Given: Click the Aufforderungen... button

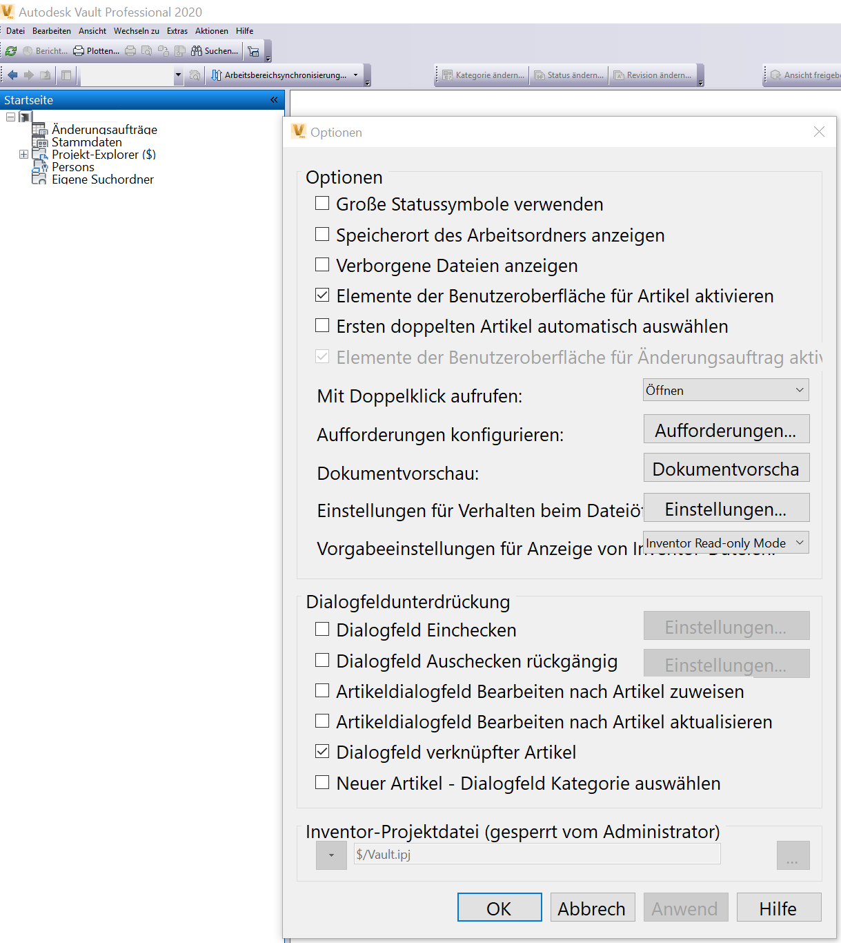Looking at the screenshot, I should pos(726,429).
